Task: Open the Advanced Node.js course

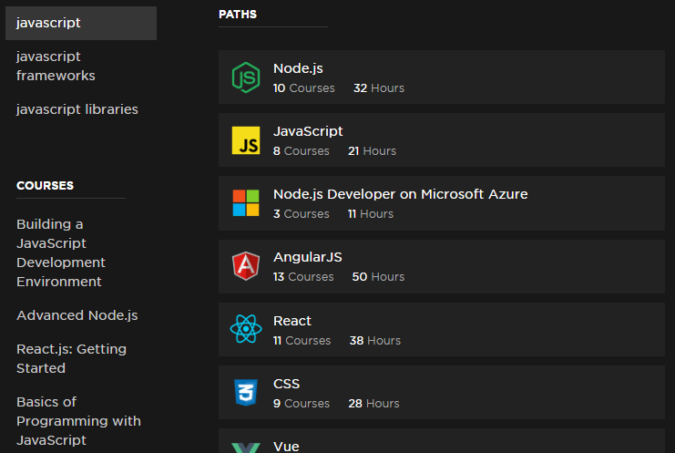Action: [x=77, y=315]
